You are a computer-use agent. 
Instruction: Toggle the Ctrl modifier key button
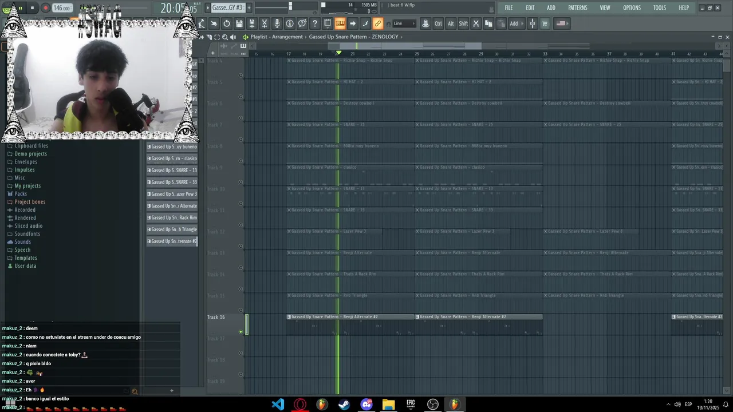[438, 23]
